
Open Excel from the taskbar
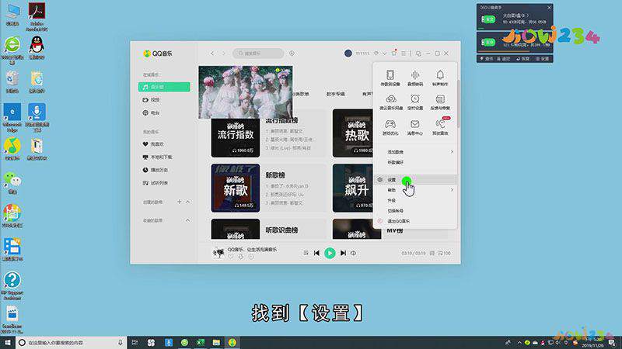click(x=201, y=343)
